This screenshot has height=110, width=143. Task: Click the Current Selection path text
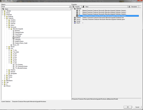click(29, 101)
